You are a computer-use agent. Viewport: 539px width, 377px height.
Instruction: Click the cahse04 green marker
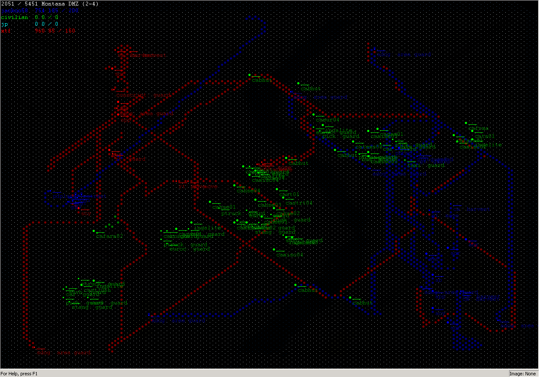pyautogui.click(x=235, y=185)
